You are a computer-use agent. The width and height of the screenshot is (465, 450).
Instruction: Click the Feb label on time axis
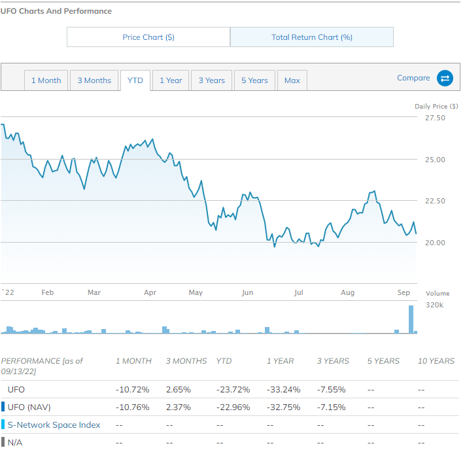[48, 292]
